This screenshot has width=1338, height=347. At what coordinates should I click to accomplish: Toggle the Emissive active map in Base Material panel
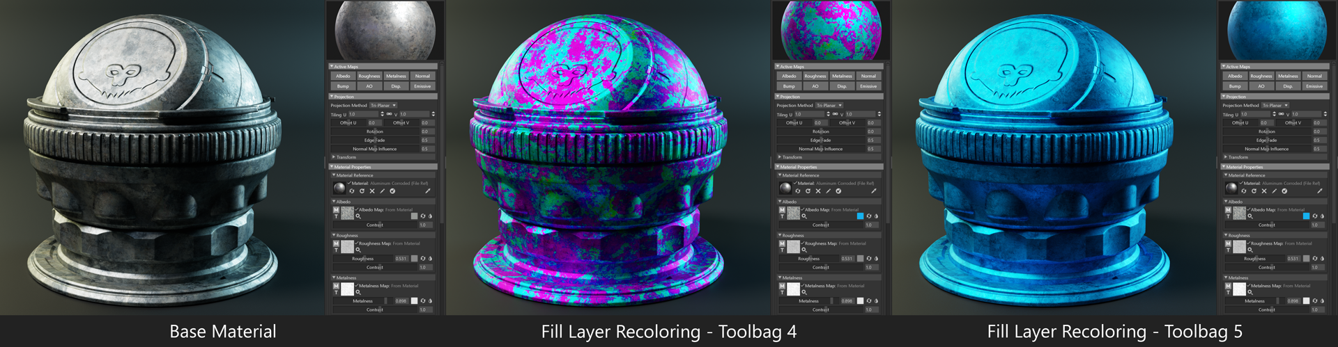pos(422,86)
